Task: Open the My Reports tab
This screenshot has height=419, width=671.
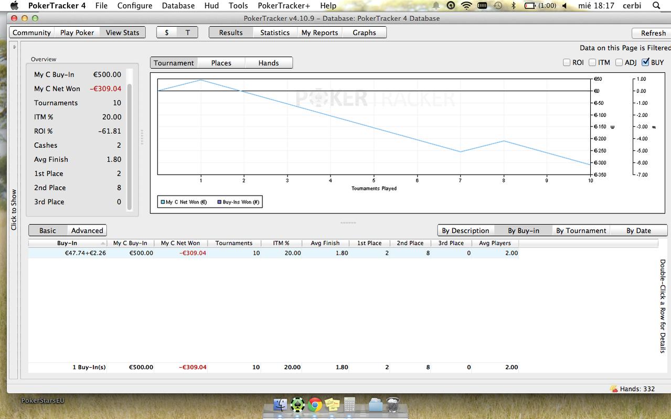Action: pos(319,33)
